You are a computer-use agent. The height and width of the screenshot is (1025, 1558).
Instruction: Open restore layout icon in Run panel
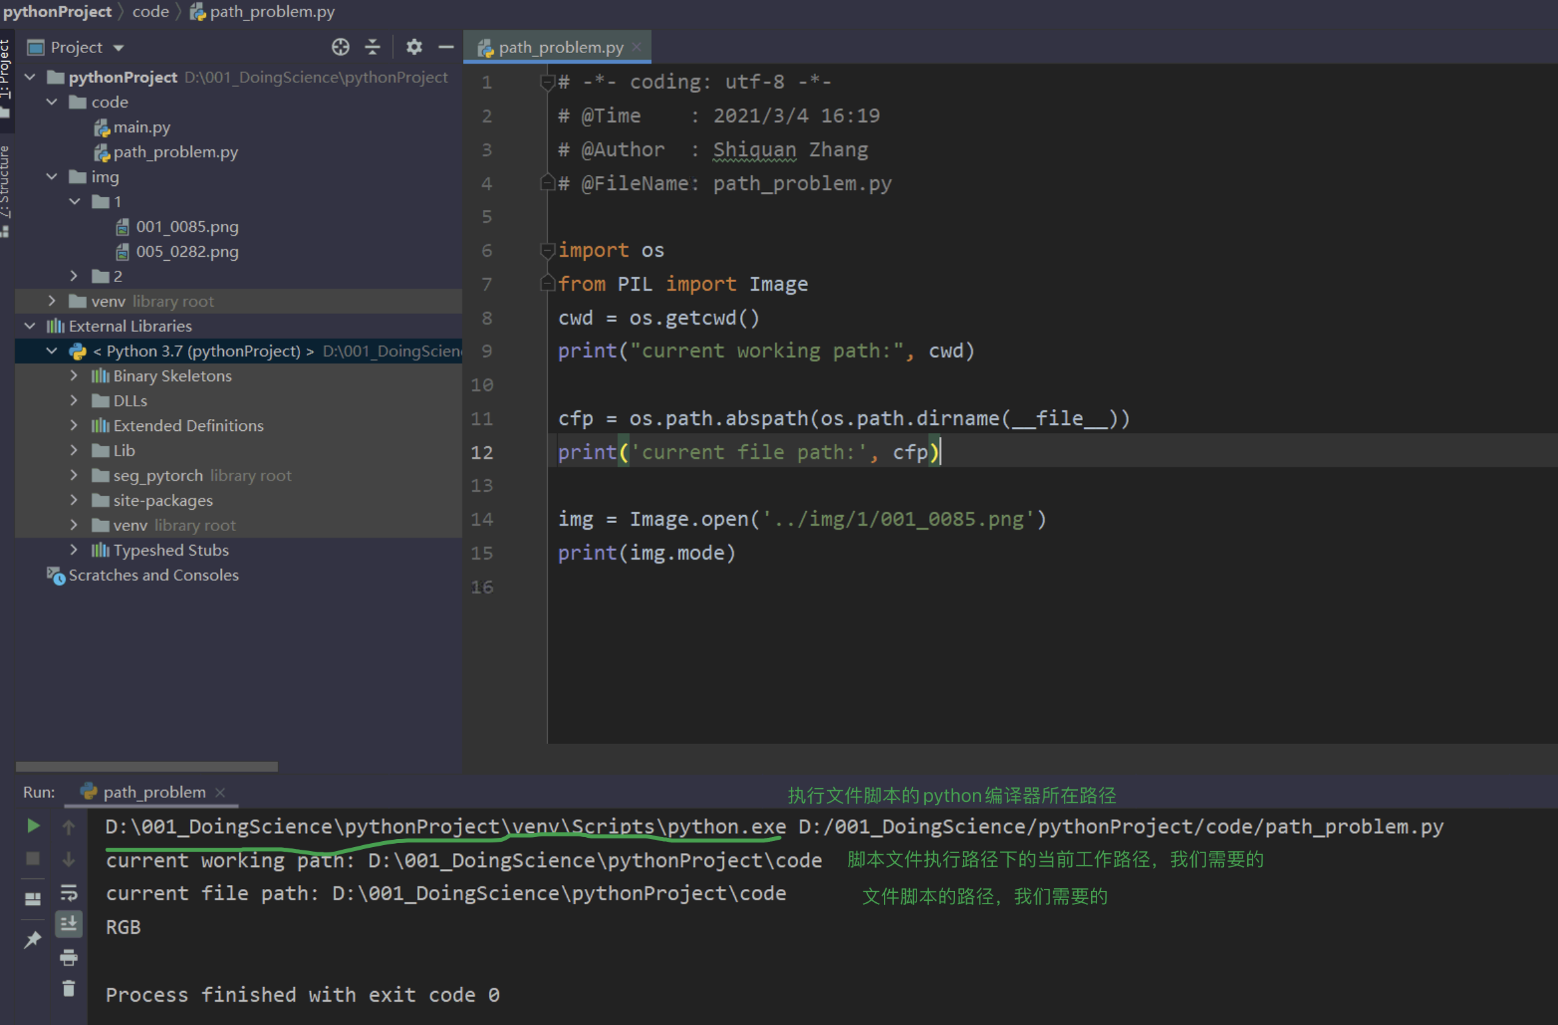click(31, 899)
